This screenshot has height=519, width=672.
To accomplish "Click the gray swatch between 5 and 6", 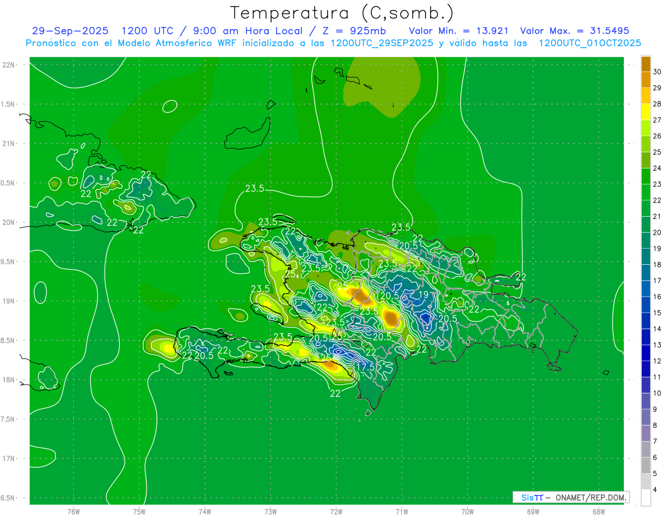I will click(646, 465).
